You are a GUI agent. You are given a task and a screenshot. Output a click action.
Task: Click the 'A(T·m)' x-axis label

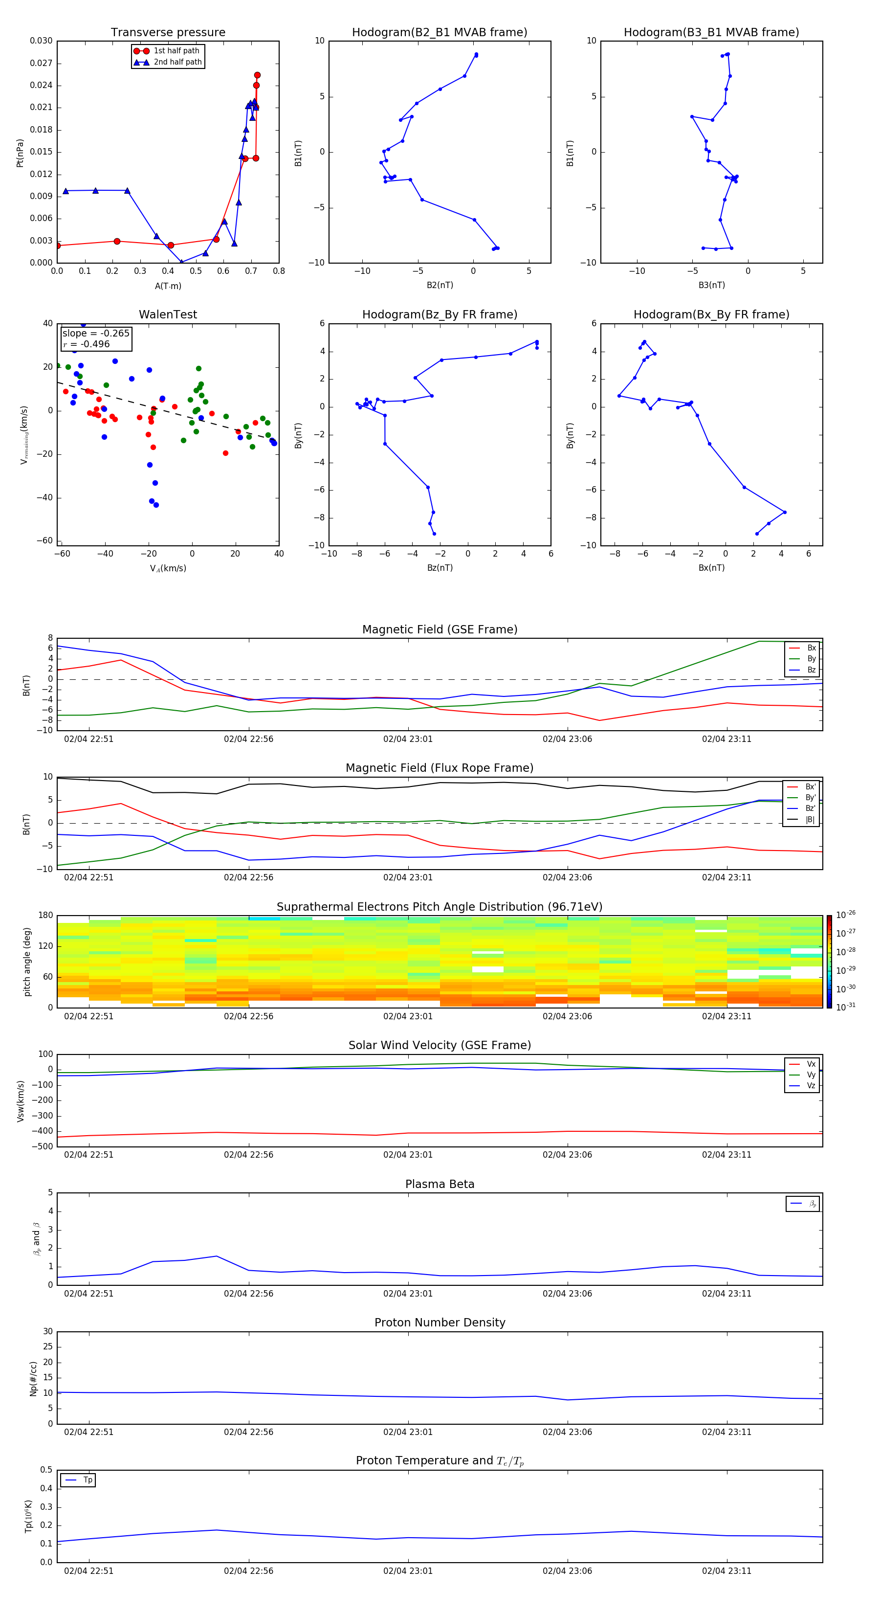(168, 286)
